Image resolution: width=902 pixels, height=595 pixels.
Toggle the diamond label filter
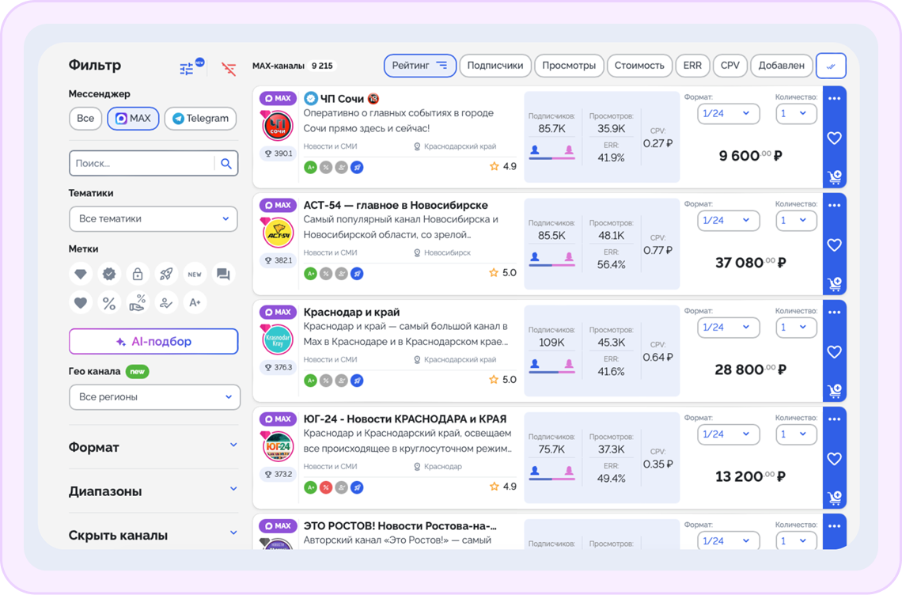pyautogui.click(x=81, y=274)
